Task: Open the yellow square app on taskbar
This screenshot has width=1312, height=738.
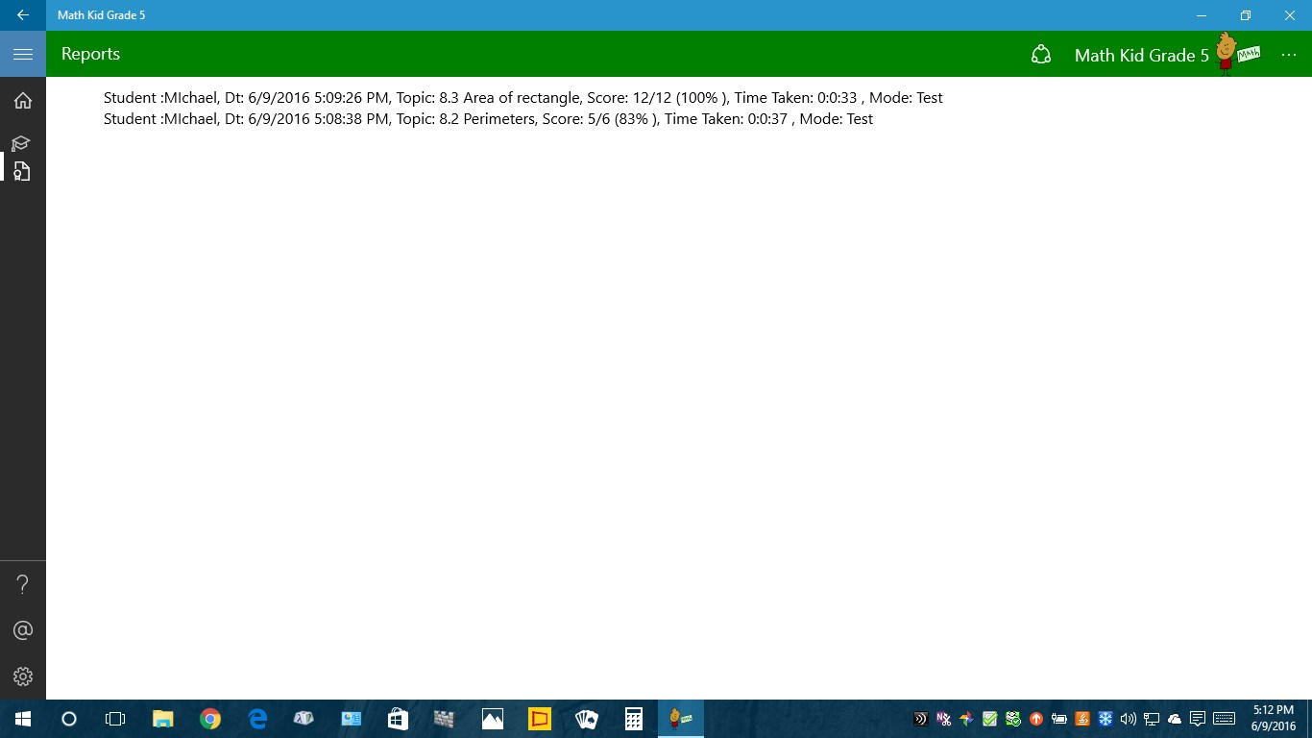Action: [x=540, y=719]
